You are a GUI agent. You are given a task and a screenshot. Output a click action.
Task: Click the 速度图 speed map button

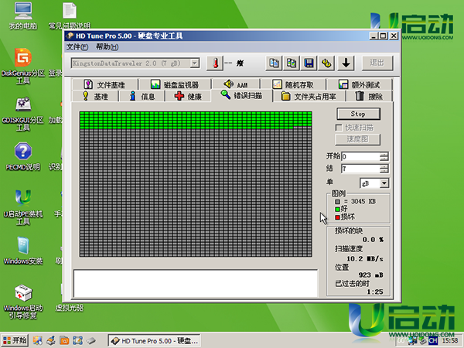(x=358, y=139)
